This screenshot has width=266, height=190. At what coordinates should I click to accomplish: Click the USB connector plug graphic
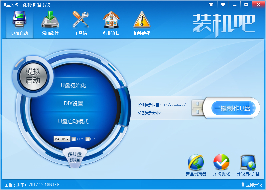click(198, 108)
